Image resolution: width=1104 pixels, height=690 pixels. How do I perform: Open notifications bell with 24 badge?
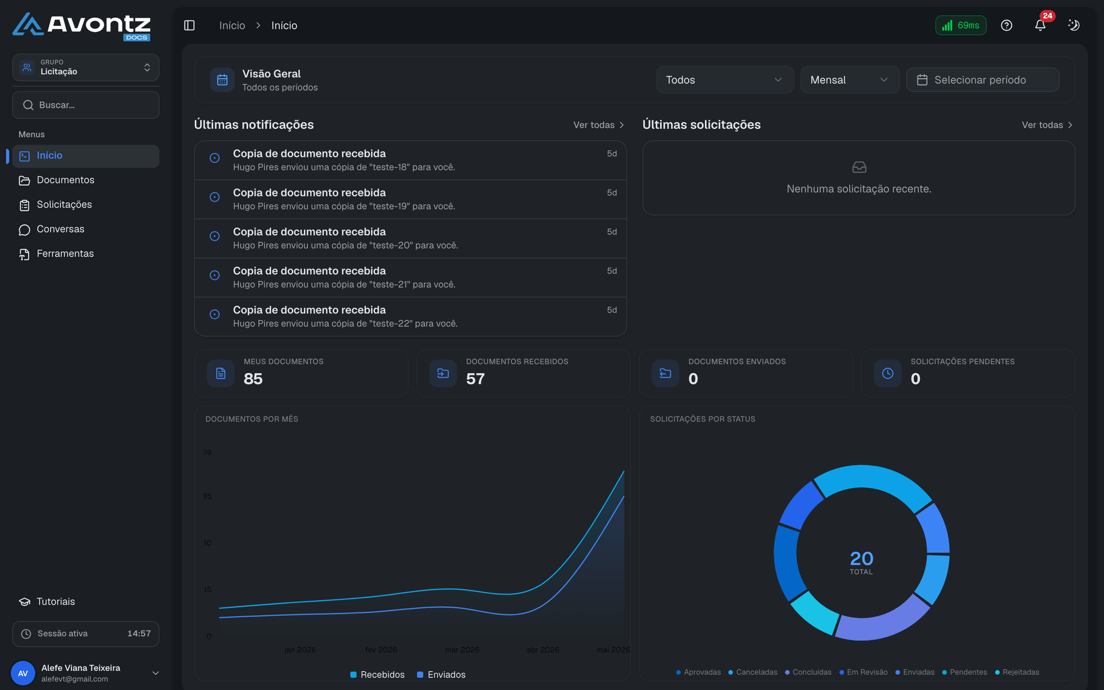1040,25
